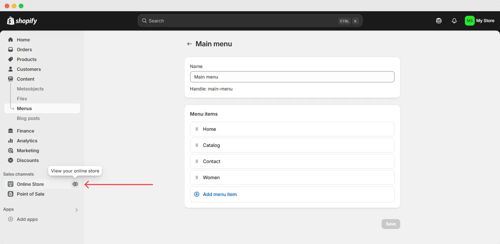The image size is (500, 244).
Task: Click the Shopify logo
Action: pyautogui.click(x=22, y=20)
